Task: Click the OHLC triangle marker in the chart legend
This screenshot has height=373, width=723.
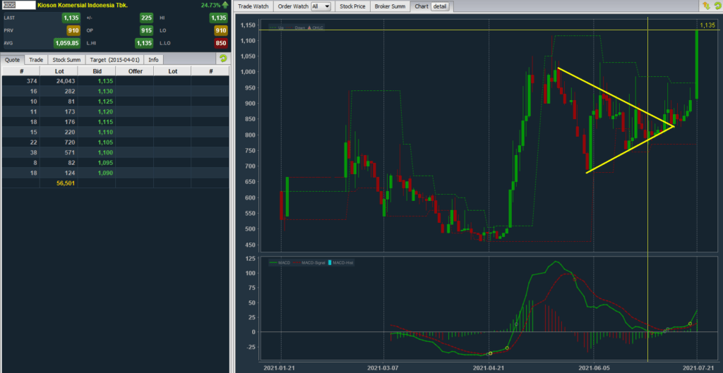Action: pos(309,27)
